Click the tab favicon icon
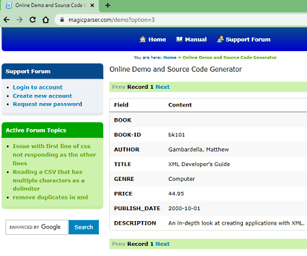 coord(9,5)
